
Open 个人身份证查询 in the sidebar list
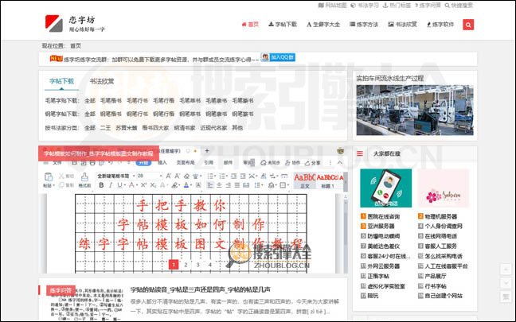444,226
